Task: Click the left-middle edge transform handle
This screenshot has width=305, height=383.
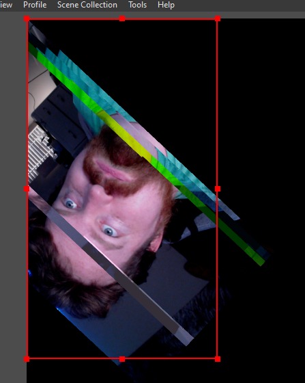Action: coord(27,189)
